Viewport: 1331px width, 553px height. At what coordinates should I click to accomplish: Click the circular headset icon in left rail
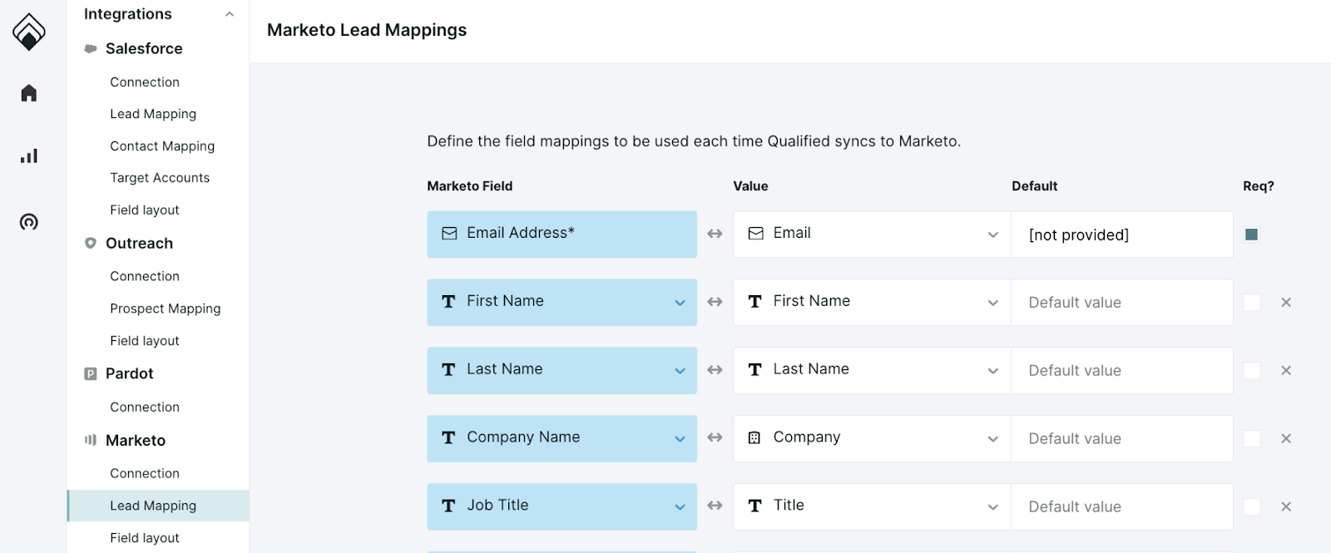tap(29, 222)
